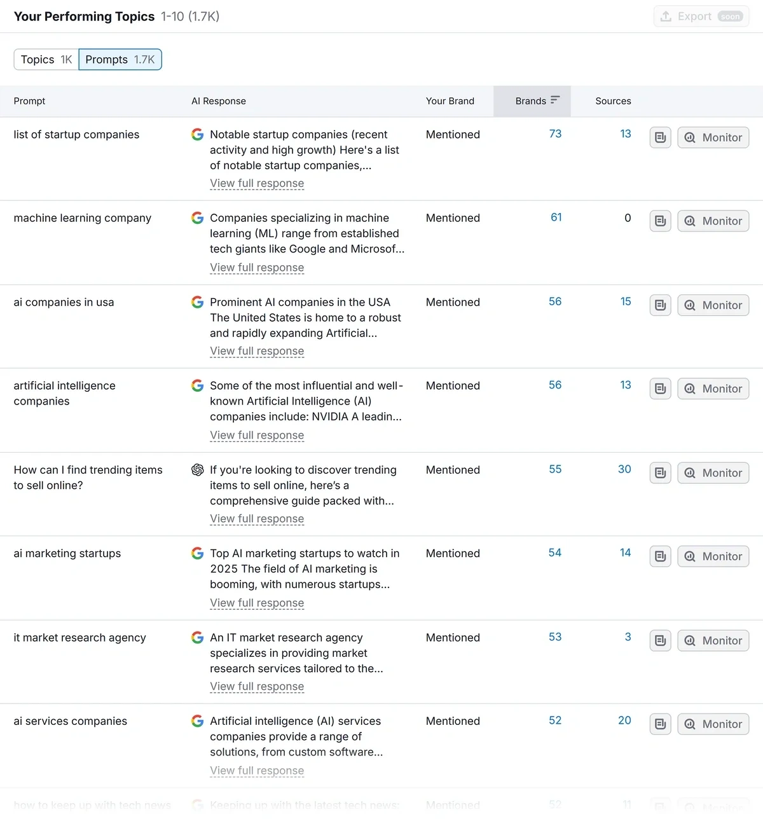
Task: Click the Sources column header
Action: [x=613, y=101]
